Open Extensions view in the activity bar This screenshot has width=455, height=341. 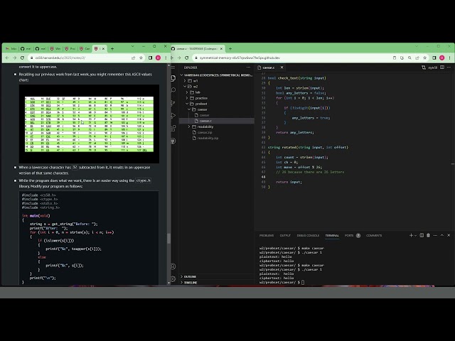[173, 128]
